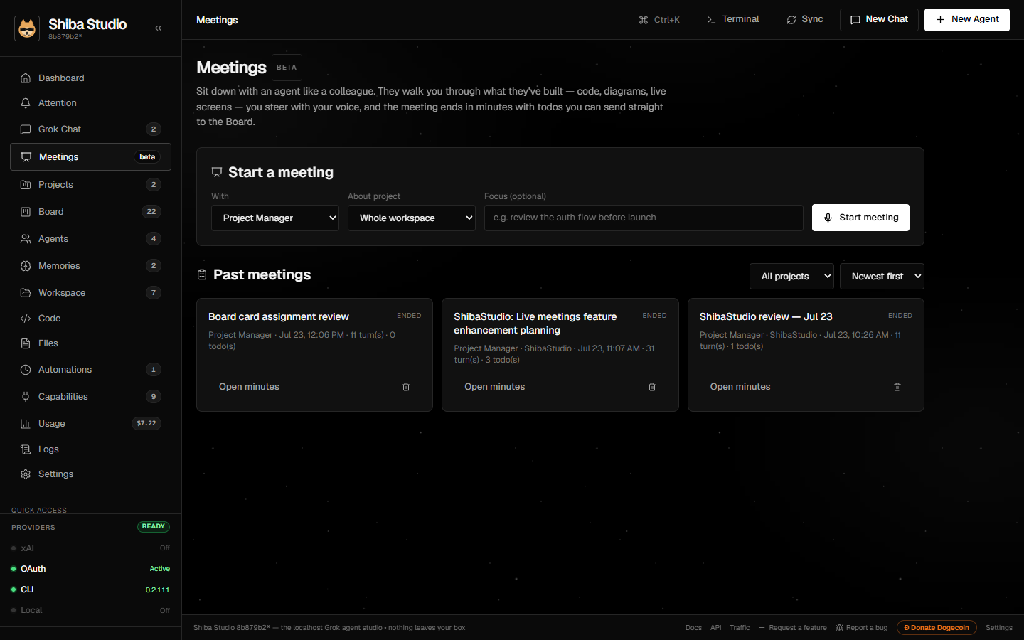The height and width of the screenshot is (640, 1024).
Task: Click the Settings gear icon in sidebar
Action: point(26,474)
